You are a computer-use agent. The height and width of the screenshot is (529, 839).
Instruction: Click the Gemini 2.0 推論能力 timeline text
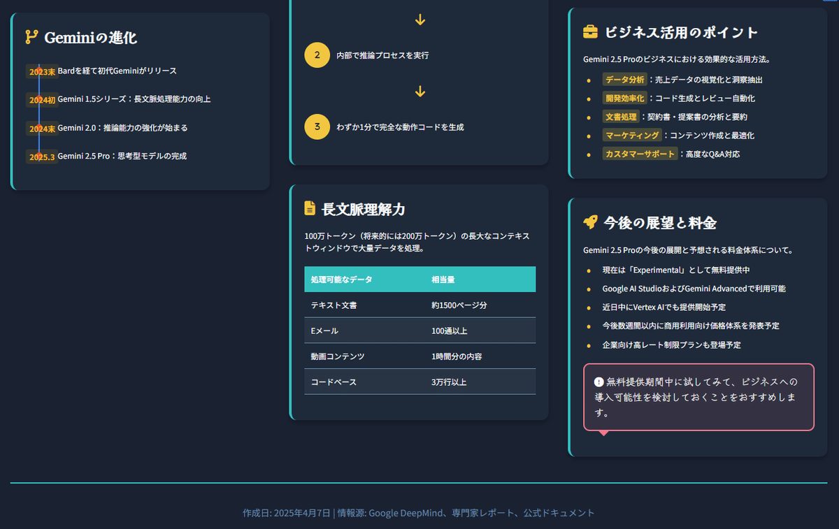pyautogui.click(x=122, y=129)
